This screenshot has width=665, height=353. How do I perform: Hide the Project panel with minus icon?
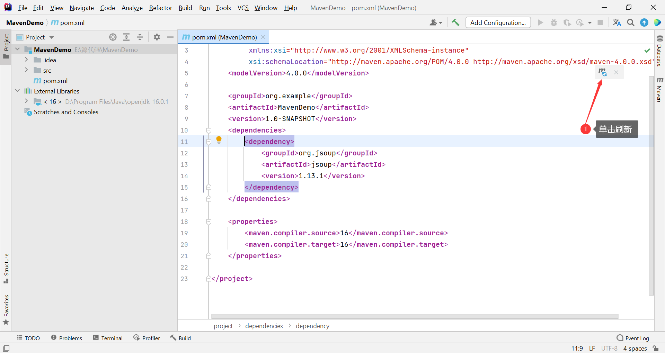pos(170,37)
